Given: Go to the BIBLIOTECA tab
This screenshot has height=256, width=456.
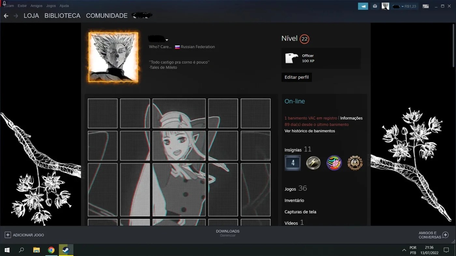Looking at the screenshot, I should [x=62, y=16].
